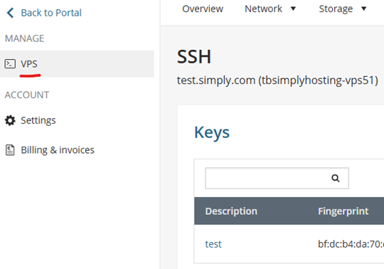Screen dimensions: 384x269
Task: Go back via Back to Portal link
Action: (51, 13)
